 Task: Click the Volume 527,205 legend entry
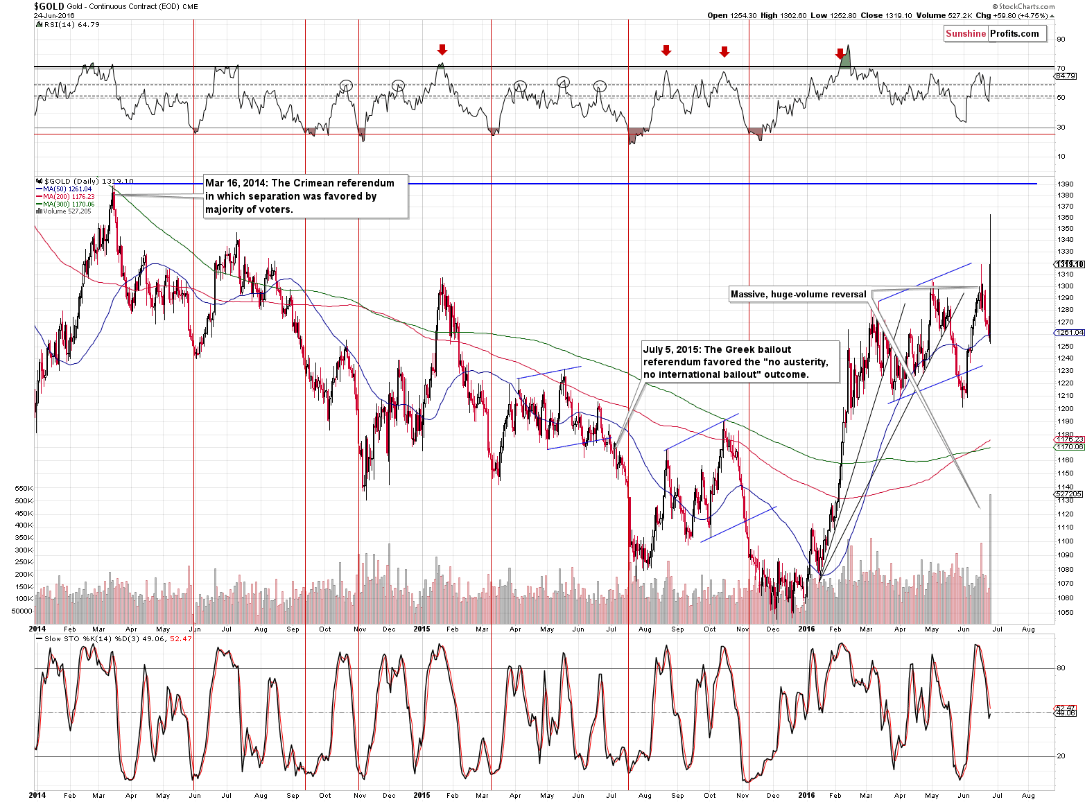(63, 211)
